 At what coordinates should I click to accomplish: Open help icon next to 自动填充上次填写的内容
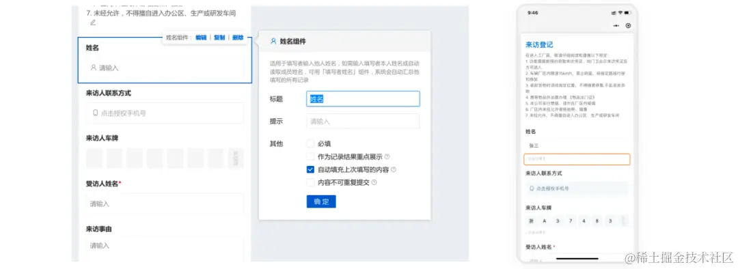(x=394, y=169)
